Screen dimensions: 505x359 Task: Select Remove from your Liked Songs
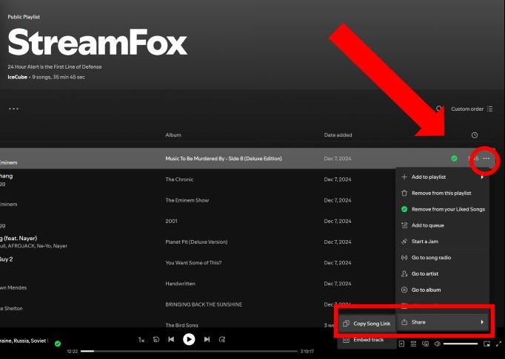pyautogui.click(x=442, y=209)
